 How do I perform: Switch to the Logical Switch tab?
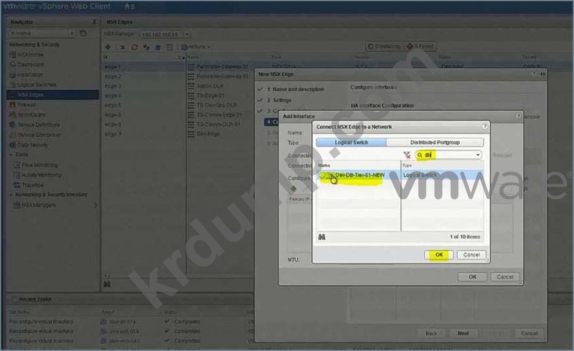[x=351, y=142]
